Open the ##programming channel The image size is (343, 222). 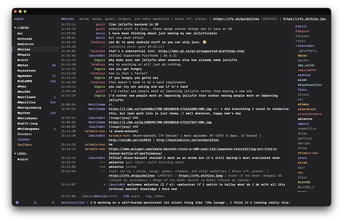point(29,107)
